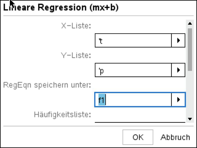Image resolution: width=197 pixels, height=148 pixels.
Task: Click the Häufigkeitsliste label
Action: pos(62,115)
